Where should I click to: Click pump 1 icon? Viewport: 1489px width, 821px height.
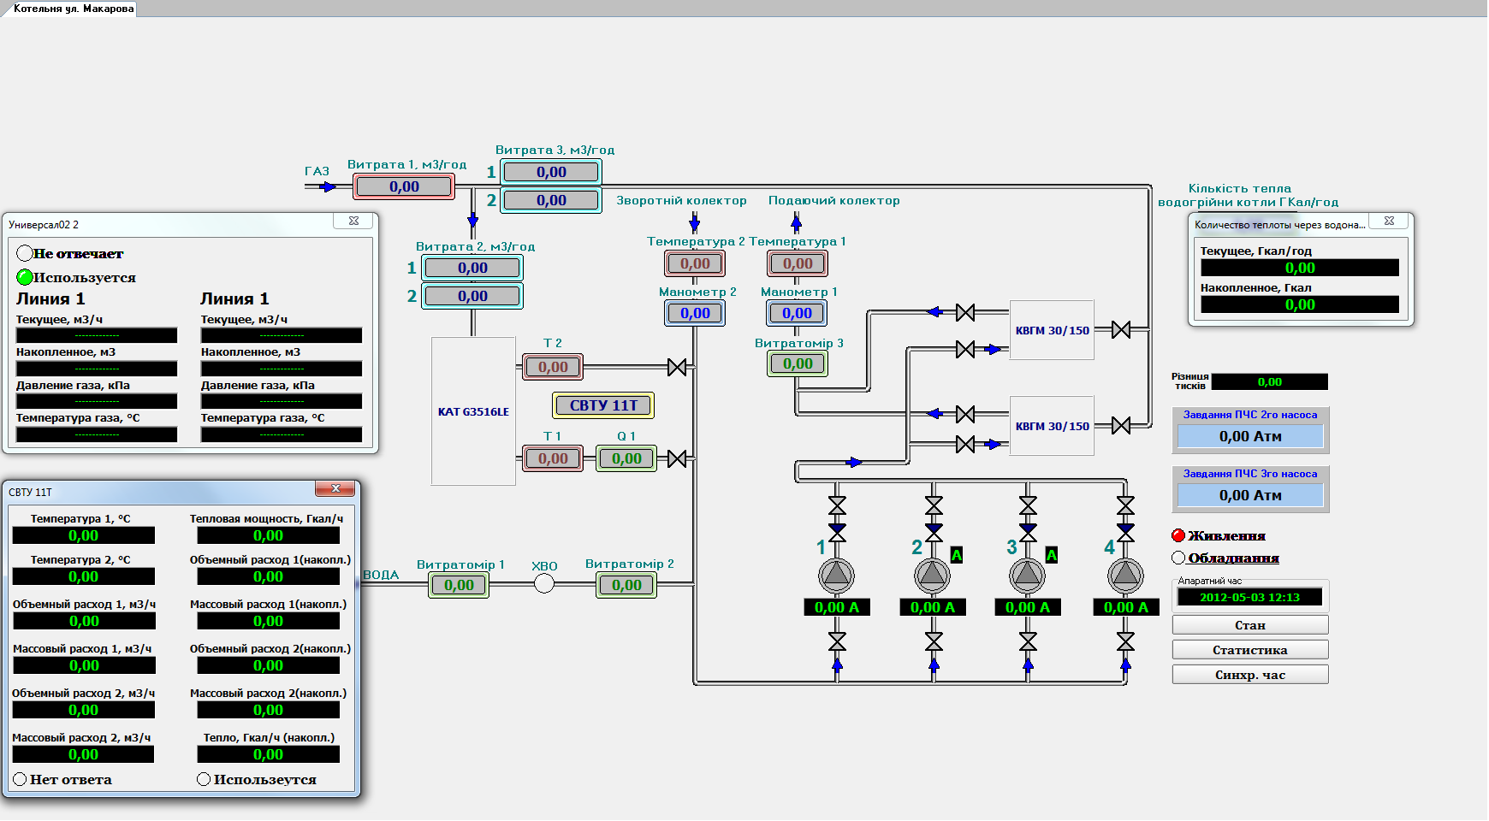pos(836,576)
